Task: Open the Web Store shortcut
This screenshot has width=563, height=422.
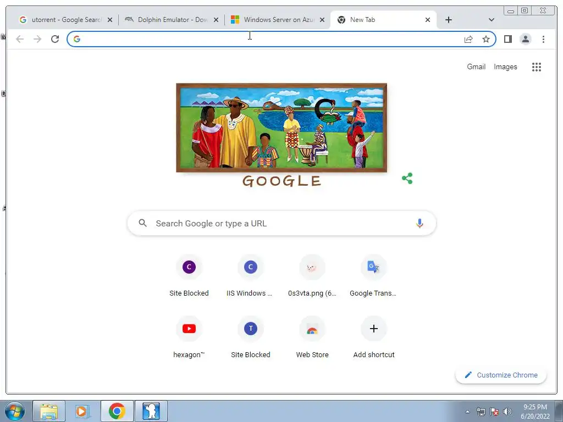Action: 312,337
